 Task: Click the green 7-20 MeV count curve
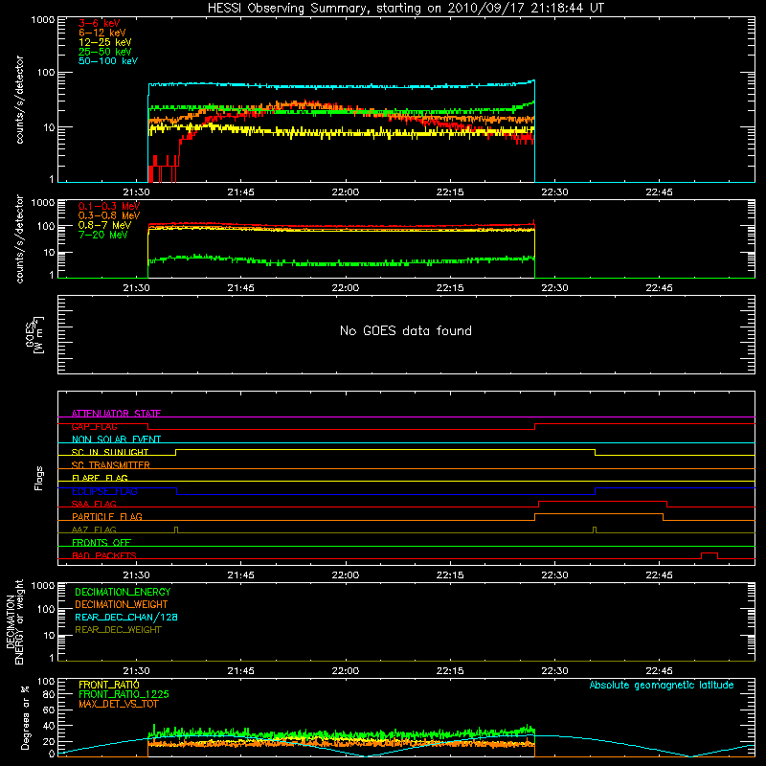tap(342, 263)
